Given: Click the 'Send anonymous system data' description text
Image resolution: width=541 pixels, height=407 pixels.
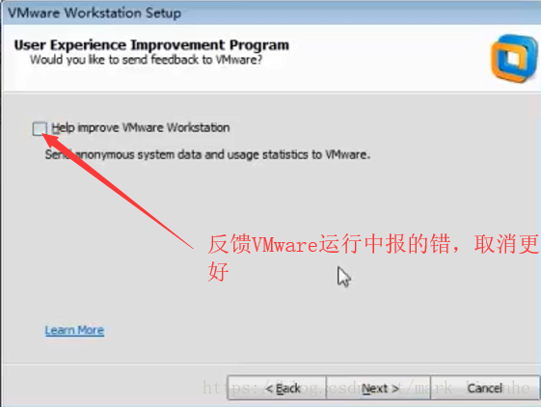Looking at the screenshot, I should 207,154.
